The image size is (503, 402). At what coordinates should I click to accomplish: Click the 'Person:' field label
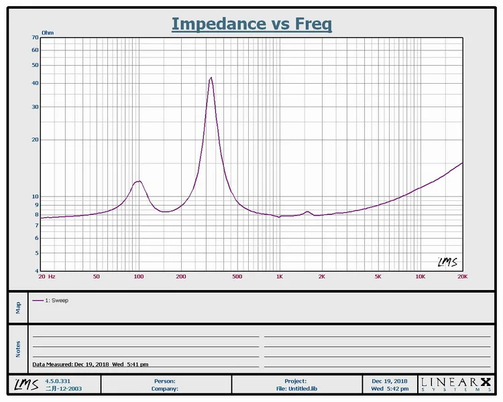(164, 381)
